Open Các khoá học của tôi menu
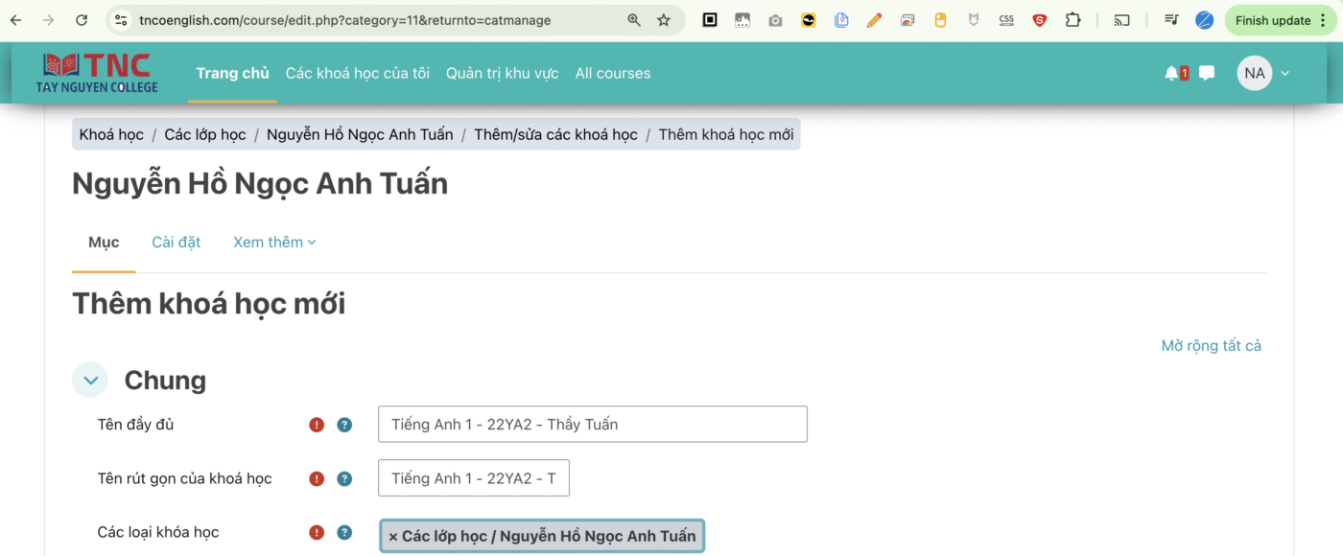The height and width of the screenshot is (556, 1343). tap(357, 73)
